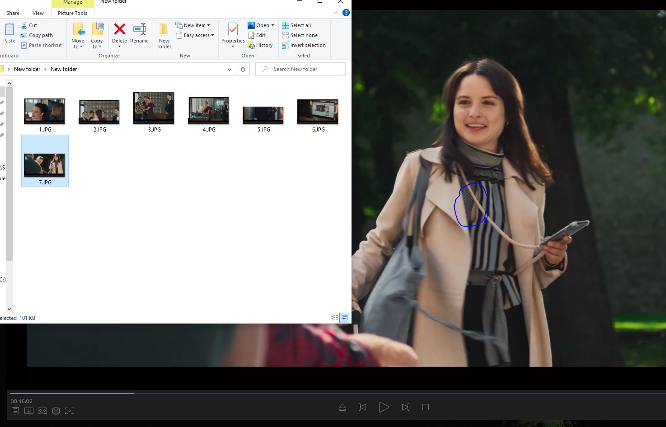This screenshot has height=427, width=666.
Task: Open the playlist icon in player
Action: (x=15, y=411)
